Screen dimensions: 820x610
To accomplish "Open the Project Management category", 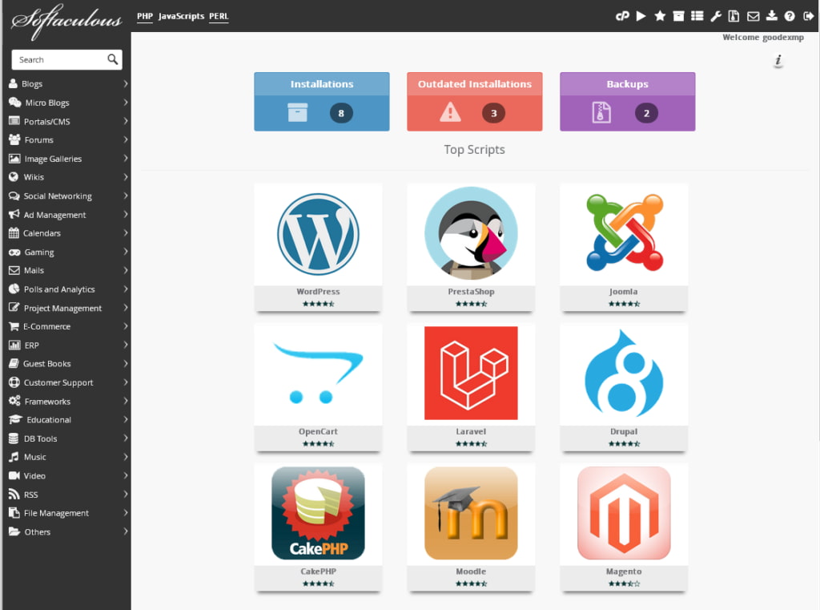I will click(67, 308).
